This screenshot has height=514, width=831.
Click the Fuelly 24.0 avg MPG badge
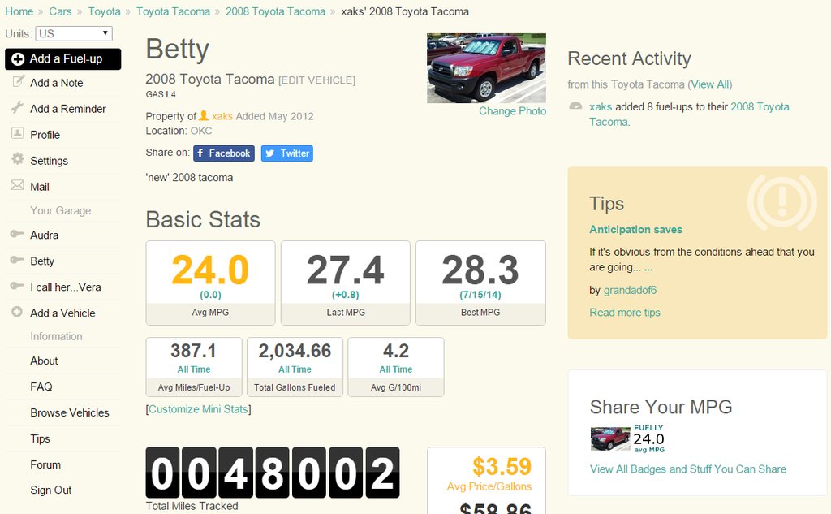tap(627, 438)
